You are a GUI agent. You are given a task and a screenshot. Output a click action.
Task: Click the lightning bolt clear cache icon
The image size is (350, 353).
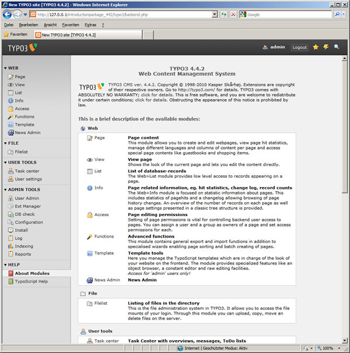pyautogui.click(x=326, y=47)
